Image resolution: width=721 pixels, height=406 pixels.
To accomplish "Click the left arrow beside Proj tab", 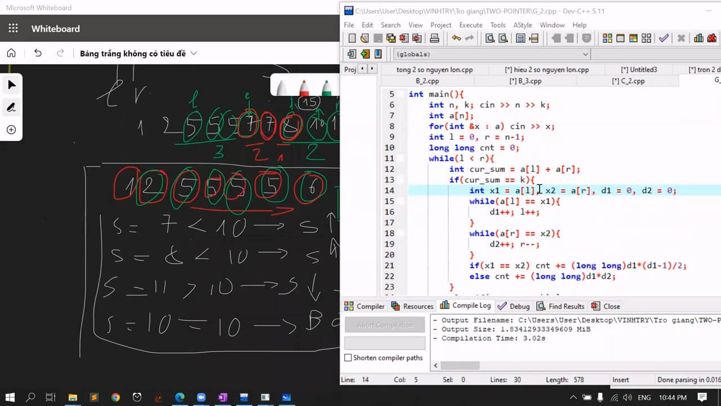I will (362, 69).
